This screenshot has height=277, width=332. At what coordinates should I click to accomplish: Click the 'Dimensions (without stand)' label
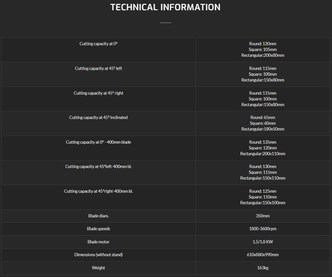pos(99,255)
